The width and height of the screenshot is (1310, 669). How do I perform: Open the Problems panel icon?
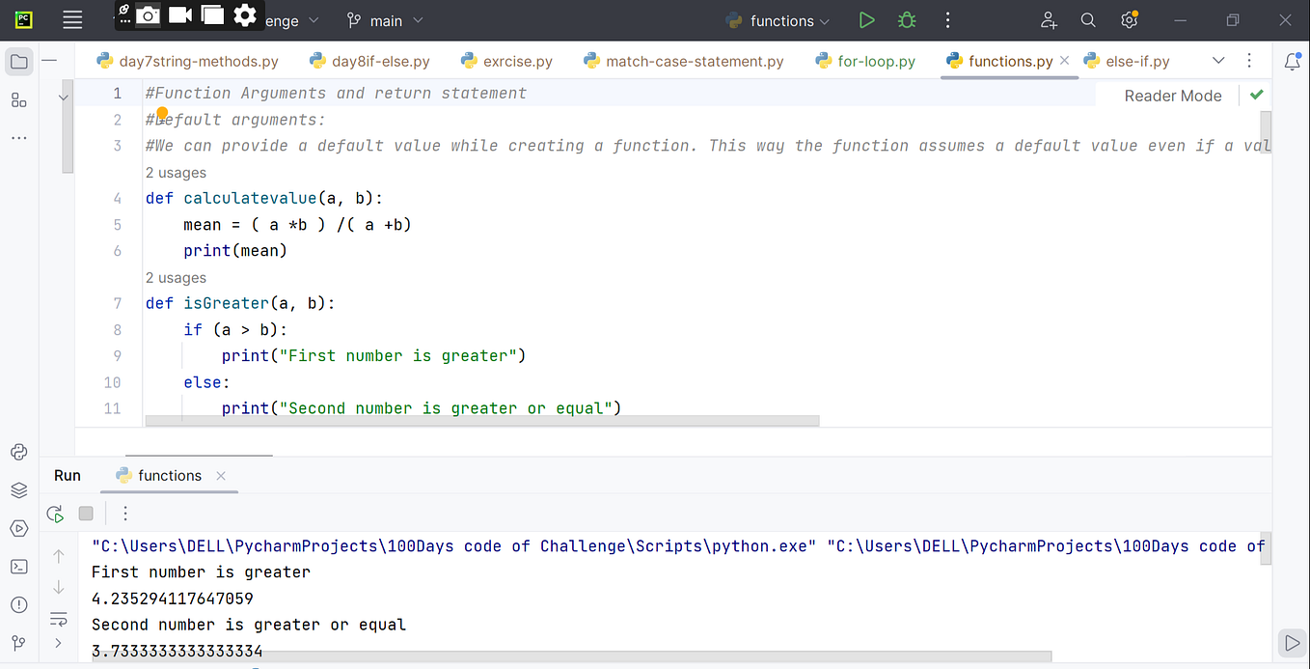pyautogui.click(x=18, y=605)
